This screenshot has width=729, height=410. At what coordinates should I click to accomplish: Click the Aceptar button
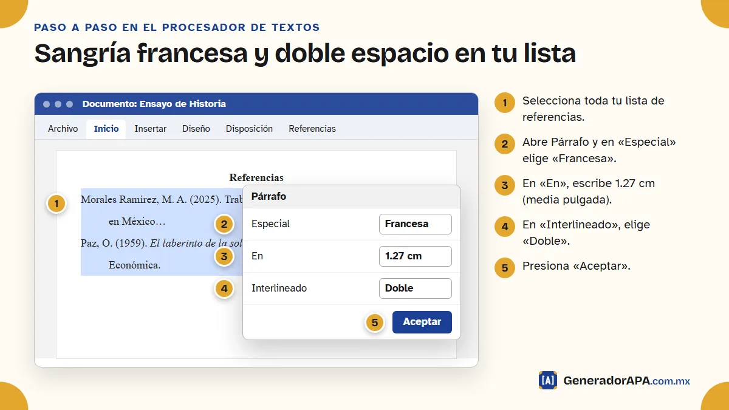pos(422,322)
